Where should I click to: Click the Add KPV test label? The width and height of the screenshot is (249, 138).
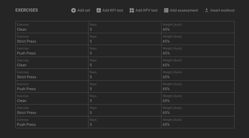coord(146,10)
